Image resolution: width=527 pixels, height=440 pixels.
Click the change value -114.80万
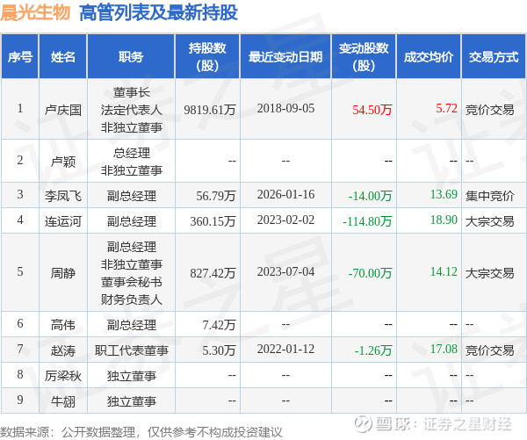(367, 221)
